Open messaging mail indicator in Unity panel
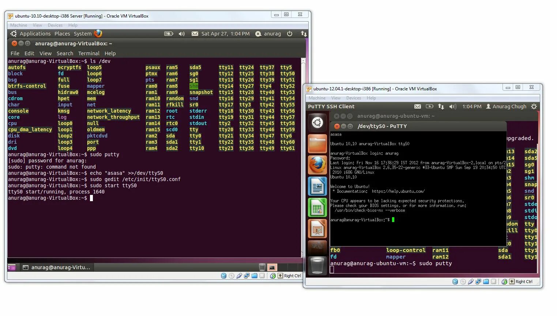This screenshot has height=316, width=557. coord(418,106)
